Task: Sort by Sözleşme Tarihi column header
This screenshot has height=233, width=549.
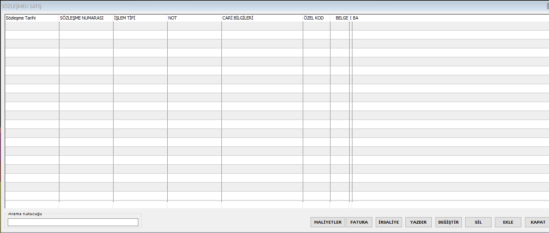Action: 32,18
